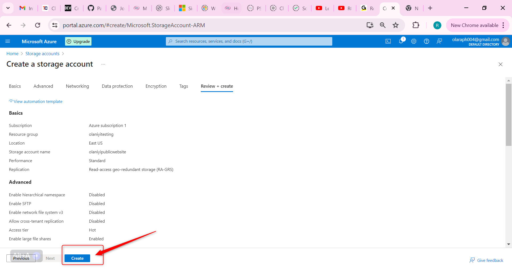
Task: Open the olaraph004 account menu
Action: coord(481,41)
